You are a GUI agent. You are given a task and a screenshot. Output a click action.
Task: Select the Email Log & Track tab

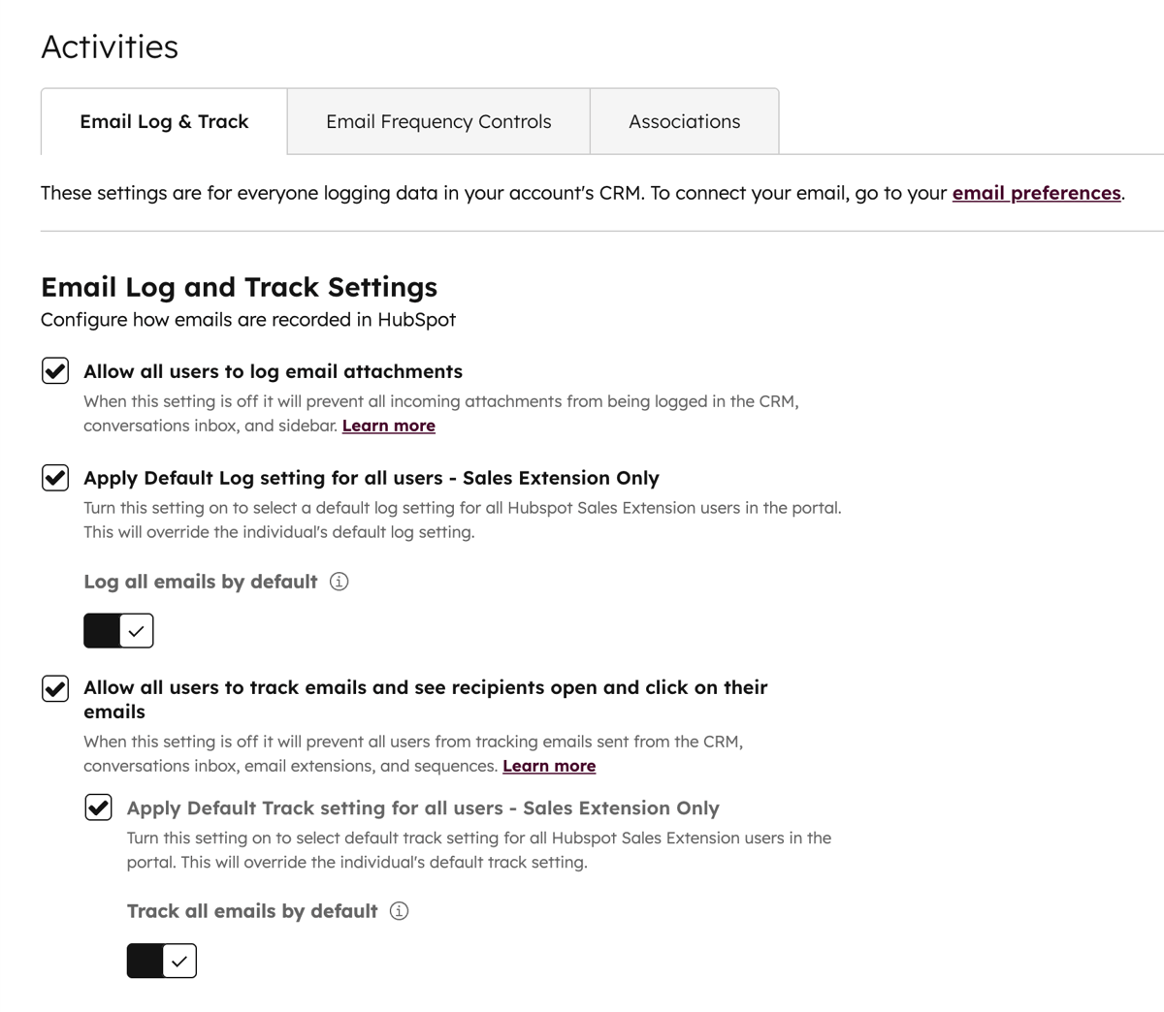pos(163,121)
